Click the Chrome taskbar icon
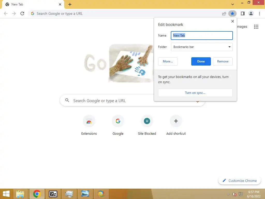Screen dimensions: 265x199 [37, 194]
